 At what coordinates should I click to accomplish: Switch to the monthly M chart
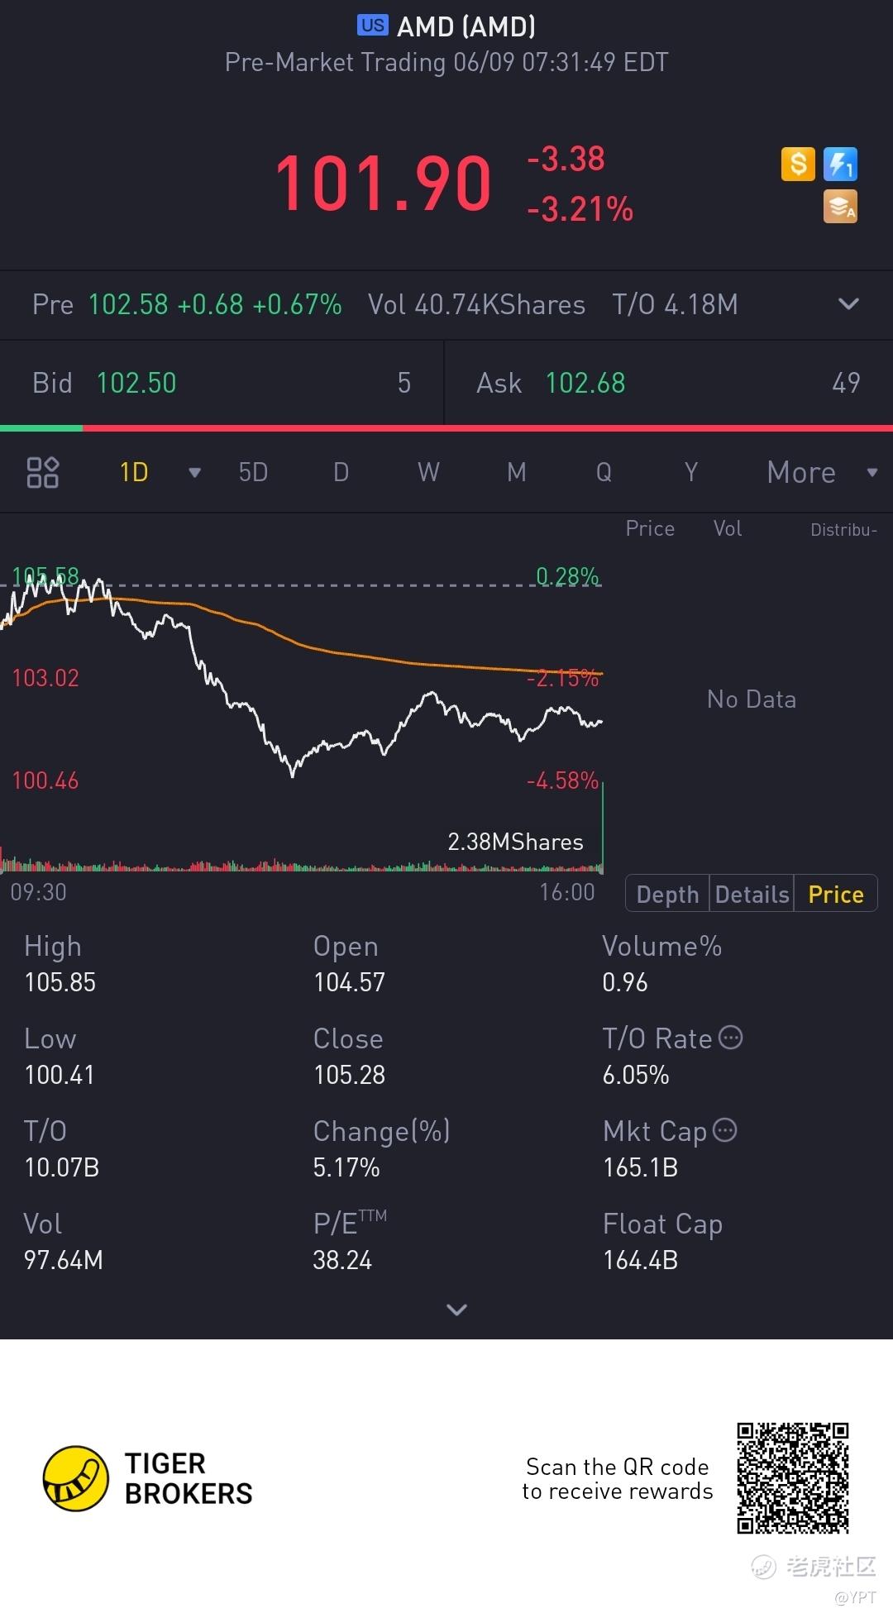(517, 473)
